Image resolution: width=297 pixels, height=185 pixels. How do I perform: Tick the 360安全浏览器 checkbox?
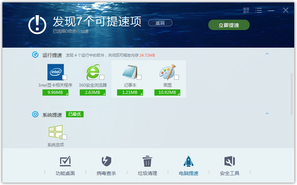click(x=102, y=77)
